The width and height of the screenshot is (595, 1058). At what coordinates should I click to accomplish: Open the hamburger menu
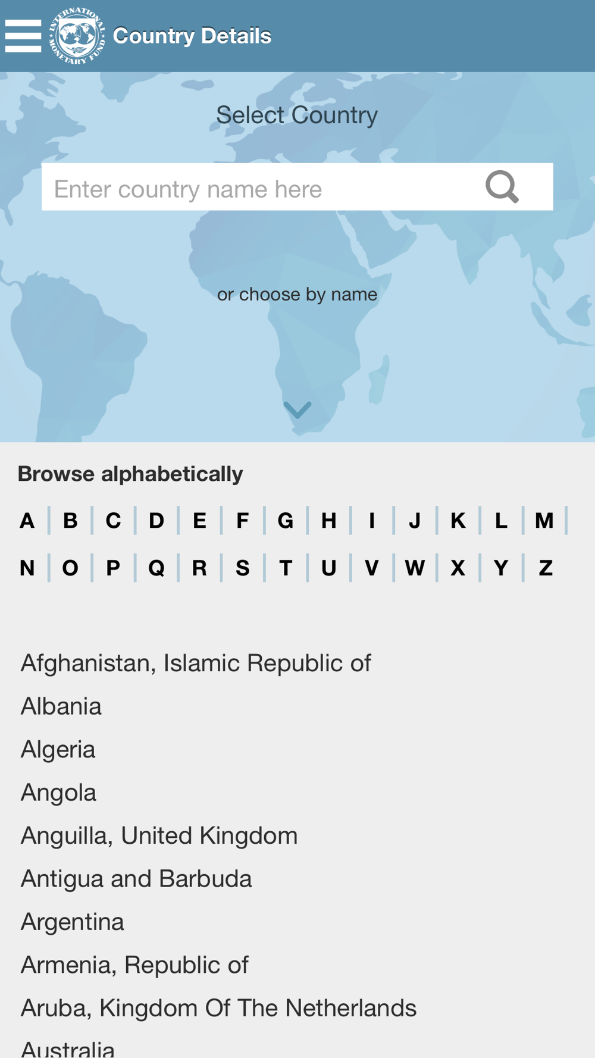(x=23, y=36)
